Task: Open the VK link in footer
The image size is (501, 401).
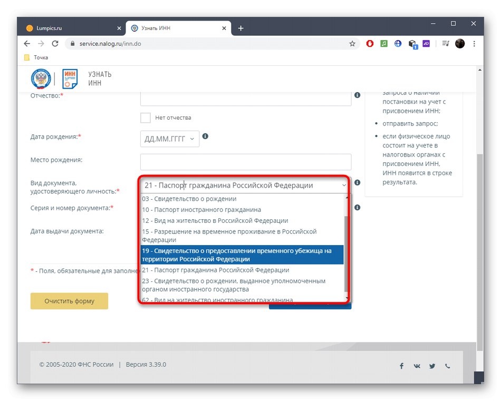Action: pos(417,366)
